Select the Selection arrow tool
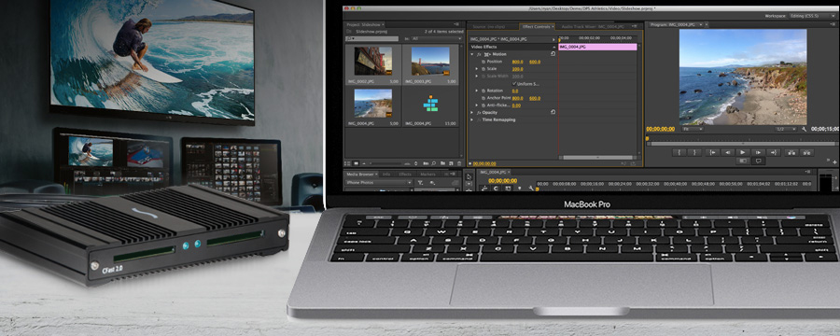 click(469, 176)
